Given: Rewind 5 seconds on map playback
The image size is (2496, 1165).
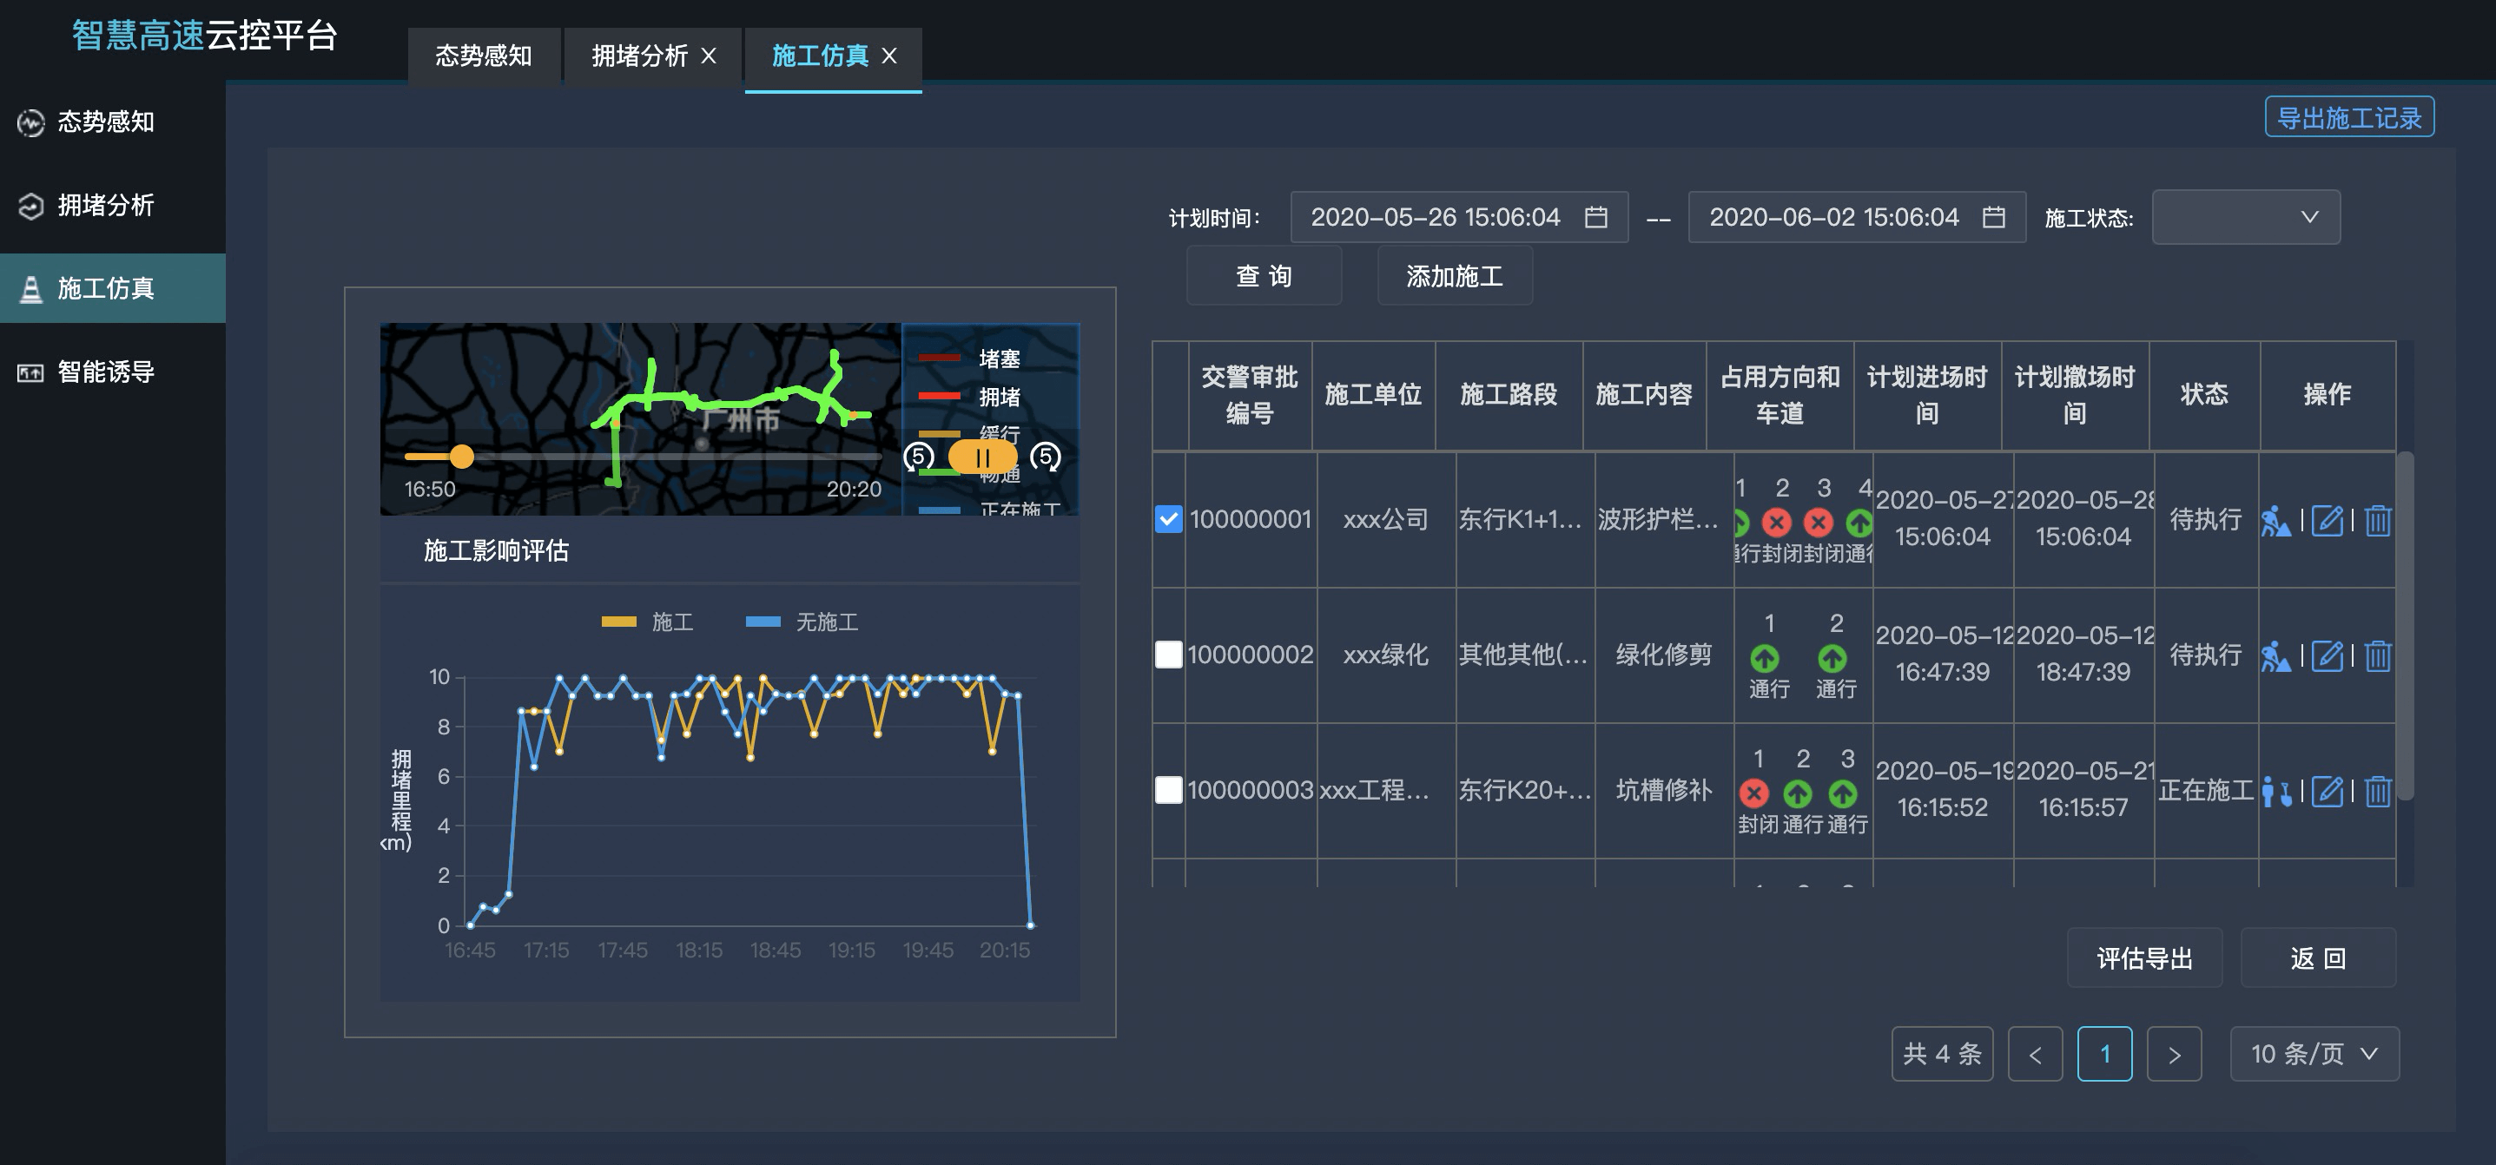Looking at the screenshot, I should [x=919, y=456].
